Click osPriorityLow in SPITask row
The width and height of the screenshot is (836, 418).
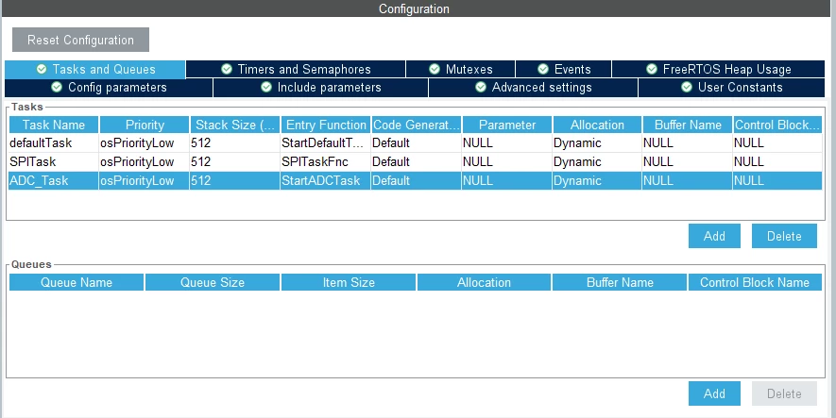144,162
